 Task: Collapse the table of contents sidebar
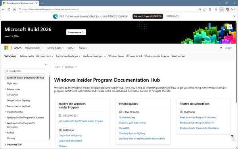click(46, 65)
